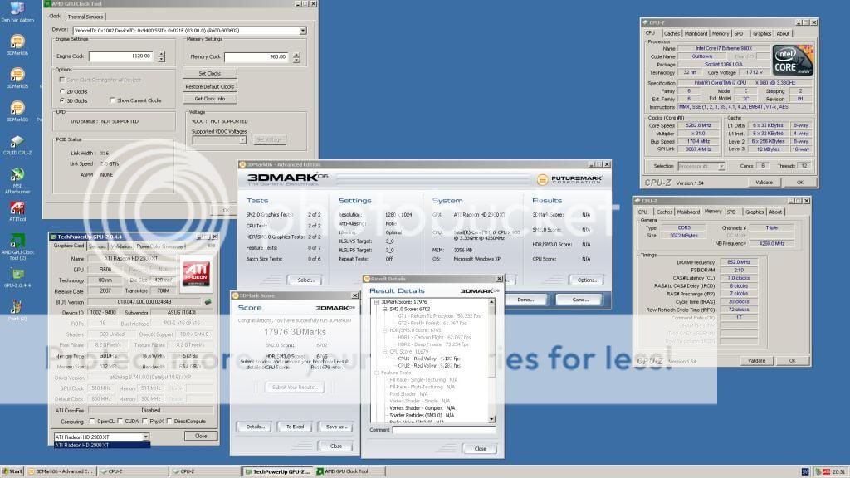The image size is (850, 478).
Task: Click the To Excel button in the Score window
Action: 295,427
